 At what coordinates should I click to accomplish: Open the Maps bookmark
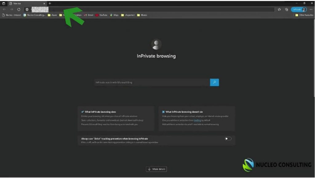pyautogui.click(x=114, y=15)
